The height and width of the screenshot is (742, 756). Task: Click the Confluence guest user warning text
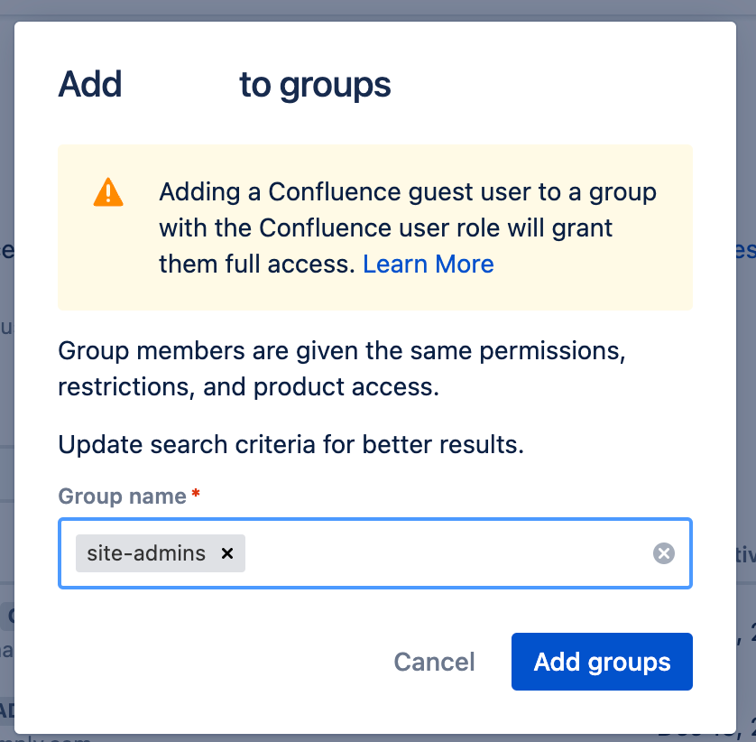coord(408,227)
